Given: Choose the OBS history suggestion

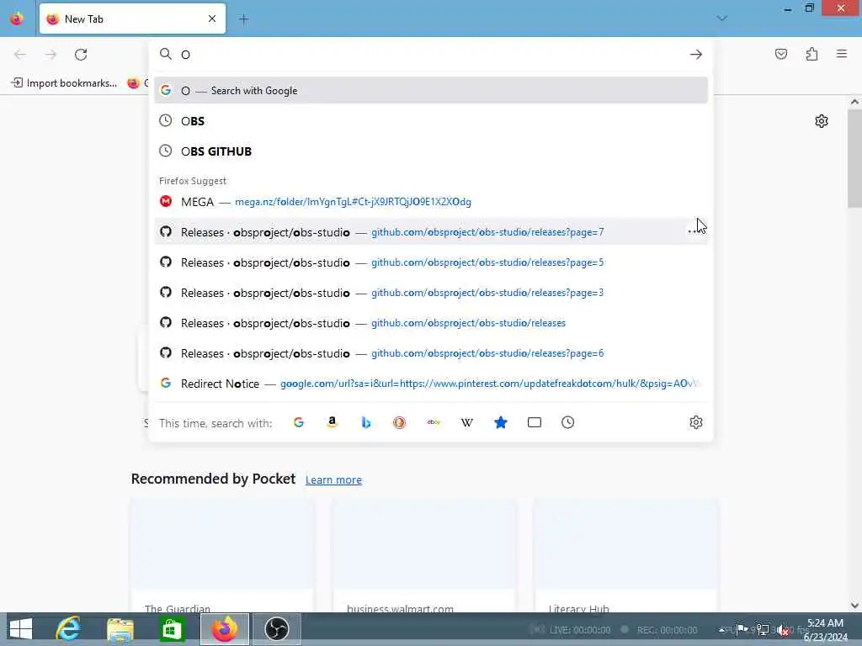Looking at the screenshot, I should coord(431,121).
